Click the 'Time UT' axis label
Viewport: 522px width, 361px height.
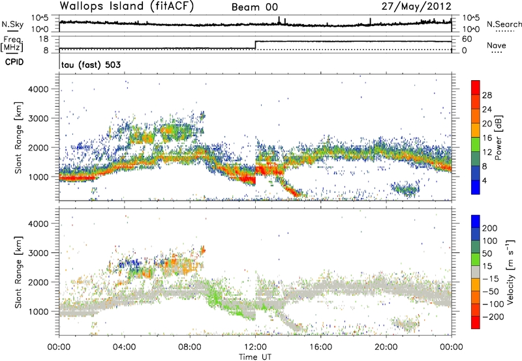tap(255, 356)
